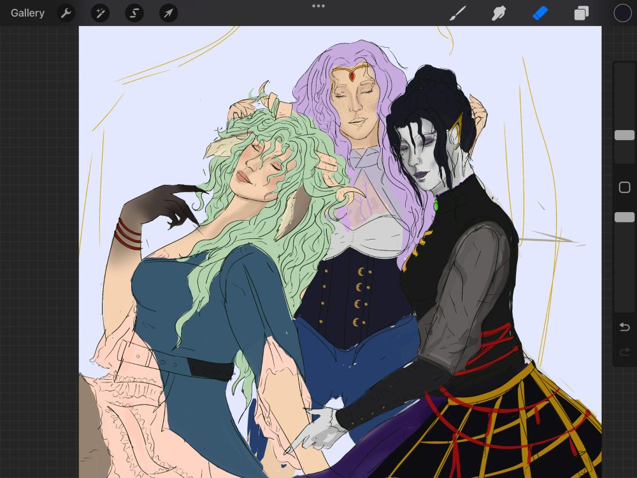Open the Actions wrench menu
Screen dimensions: 637x478
point(66,13)
